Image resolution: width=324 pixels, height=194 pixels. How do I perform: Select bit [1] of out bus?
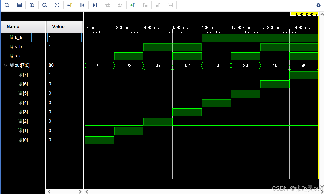pos(25,131)
